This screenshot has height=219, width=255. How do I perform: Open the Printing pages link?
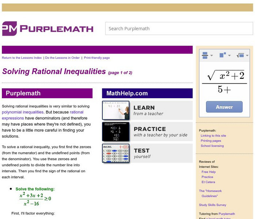(x=211, y=141)
